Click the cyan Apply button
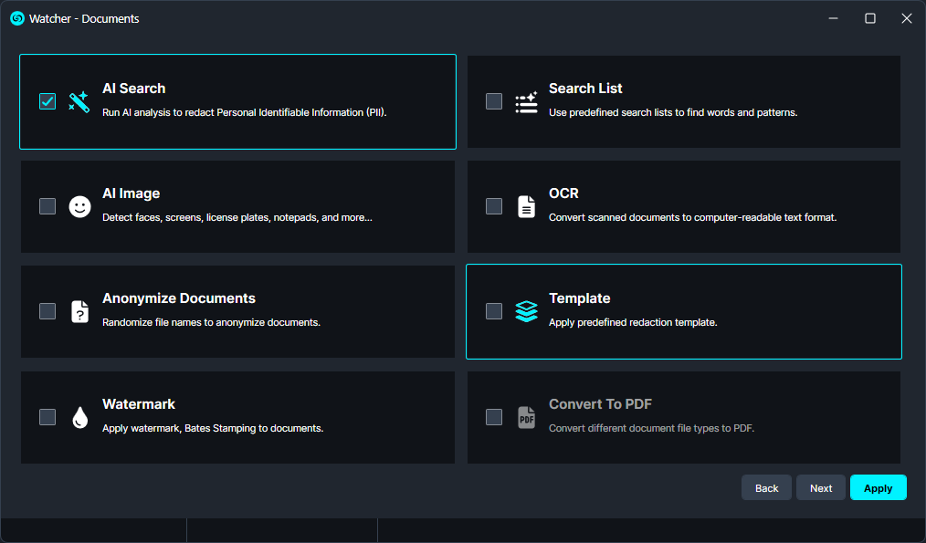The height and width of the screenshot is (543, 926). coord(878,488)
